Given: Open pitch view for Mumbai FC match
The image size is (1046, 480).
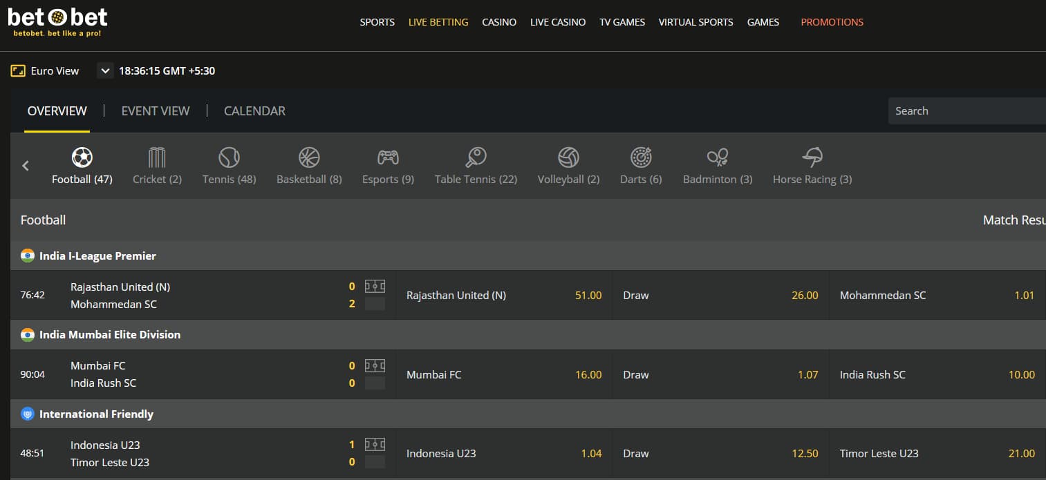Looking at the screenshot, I should point(375,365).
